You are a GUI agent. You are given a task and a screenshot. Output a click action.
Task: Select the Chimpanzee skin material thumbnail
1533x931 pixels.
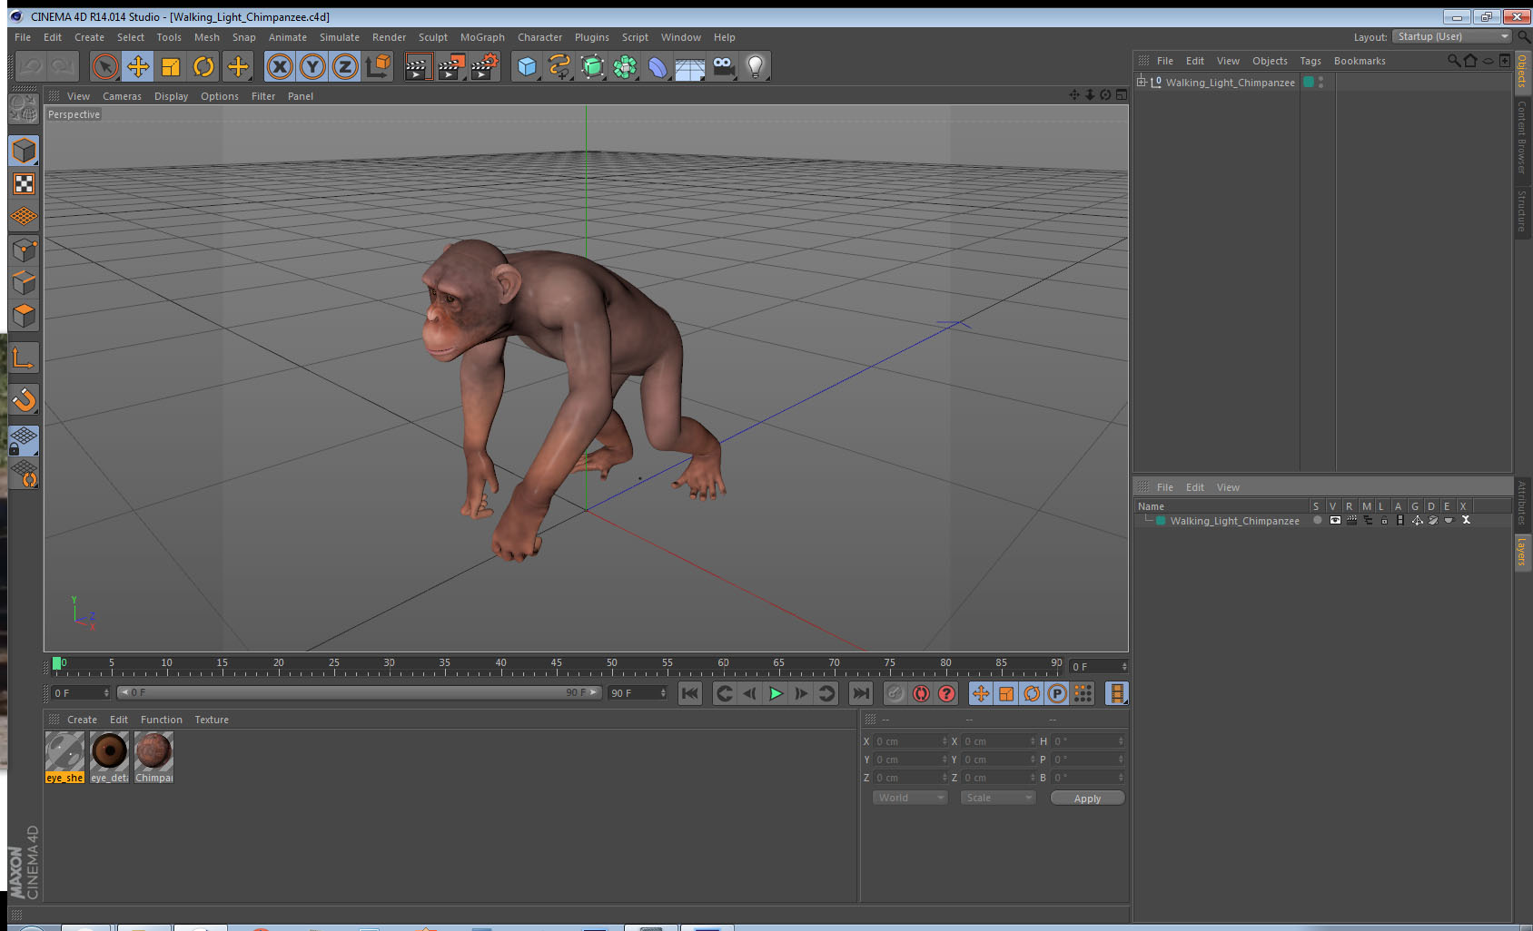[x=153, y=758]
